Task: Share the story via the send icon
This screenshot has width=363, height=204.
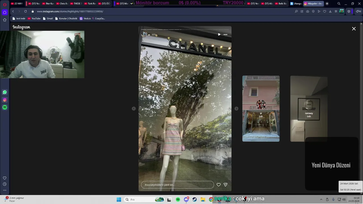Action: click(x=225, y=185)
